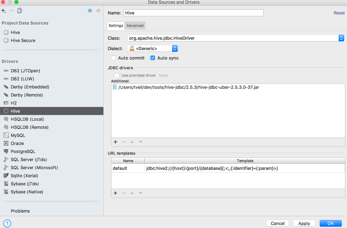Disable the Auto sync checkbox
The height and width of the screenshot is (228, 347).
pyautogui.click(x=152, y=58)
